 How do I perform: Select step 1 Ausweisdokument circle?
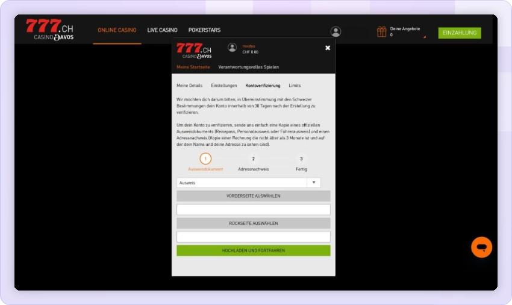coord(205,159)
